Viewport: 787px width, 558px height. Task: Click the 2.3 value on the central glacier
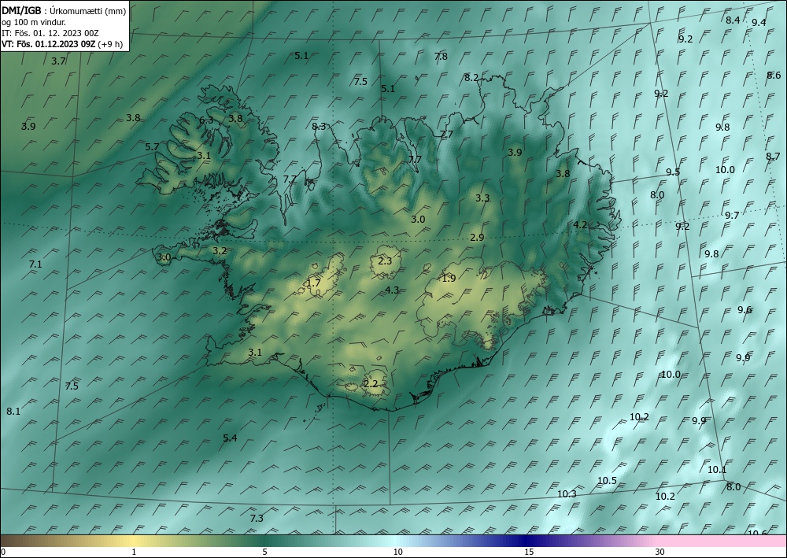coord(385,261)
